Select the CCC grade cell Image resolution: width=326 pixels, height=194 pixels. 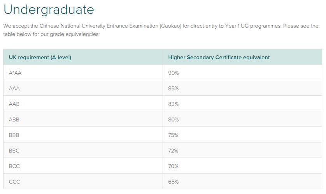click(83, 182)
